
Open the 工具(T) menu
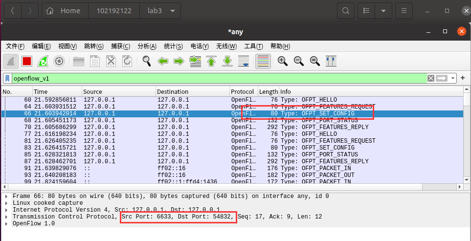(x=253, y=46)
